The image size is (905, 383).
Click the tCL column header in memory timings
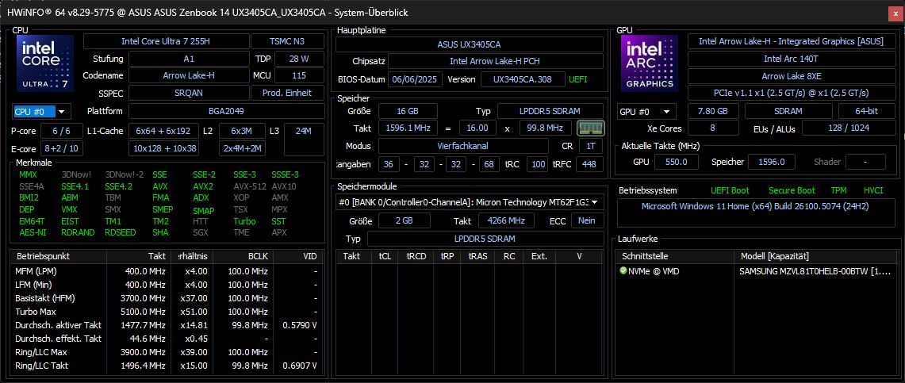[x=385, y=256]
